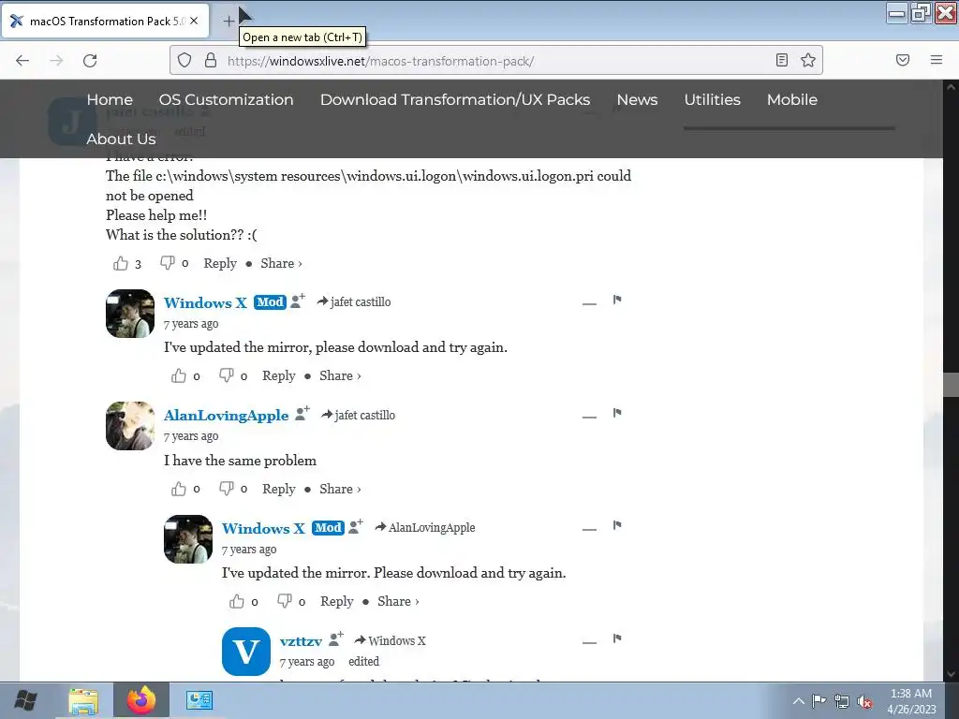Click AlanLovingApple's avatar thumbnail
959x719 pixels.
[130, 426]
